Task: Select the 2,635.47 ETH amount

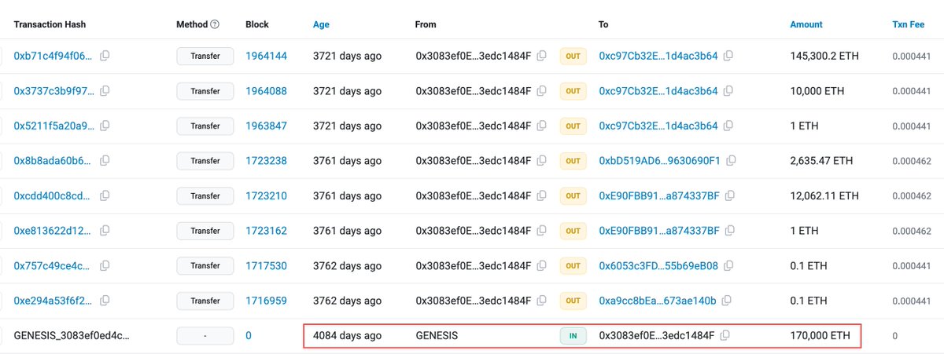Action: 821,161
